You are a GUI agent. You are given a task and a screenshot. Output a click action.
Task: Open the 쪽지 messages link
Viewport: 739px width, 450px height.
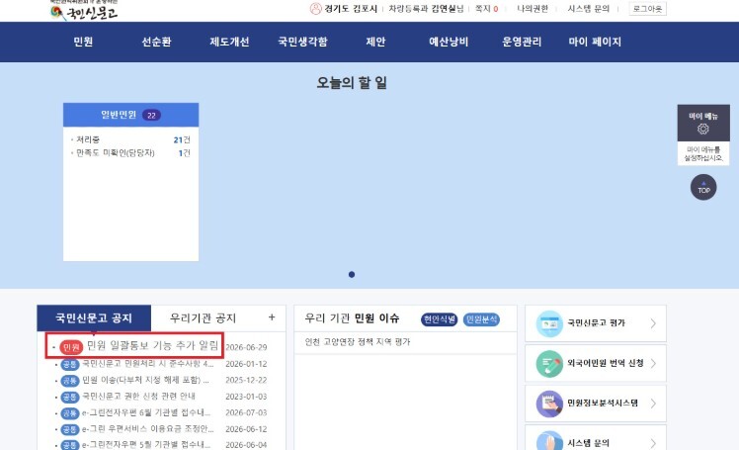pyautogui.click(x=486, y=9)
